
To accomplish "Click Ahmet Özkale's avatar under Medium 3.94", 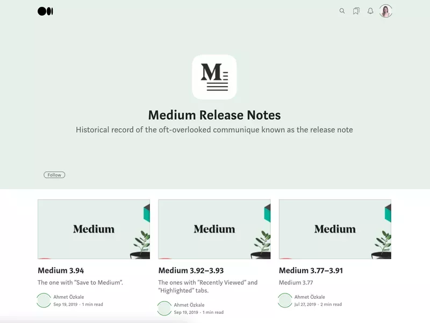I will 42,300.
